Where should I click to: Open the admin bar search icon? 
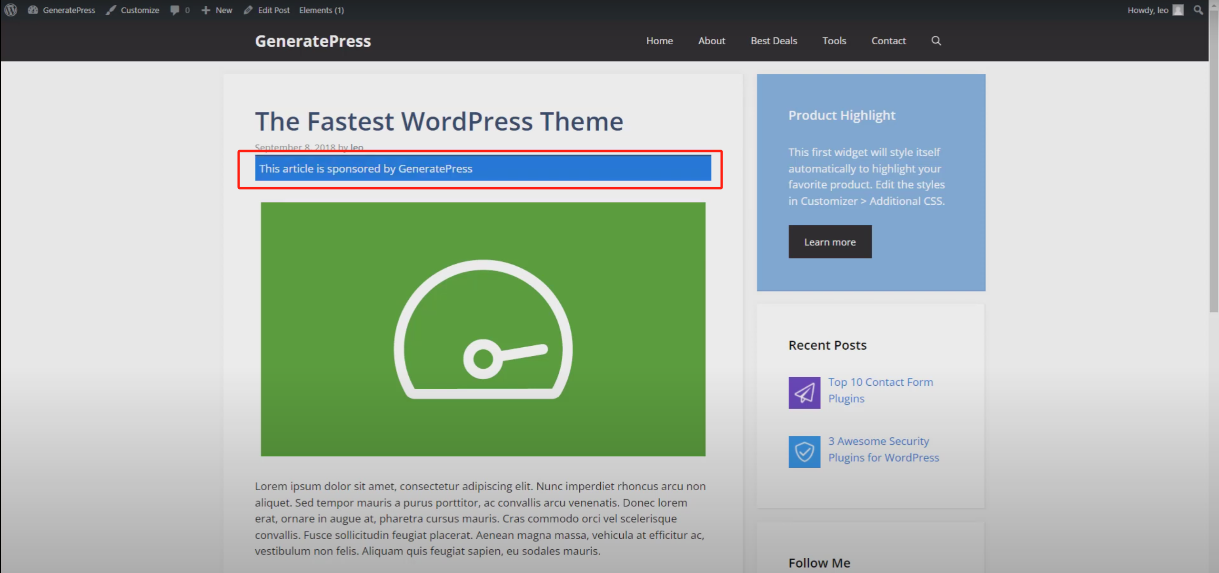1197,10
